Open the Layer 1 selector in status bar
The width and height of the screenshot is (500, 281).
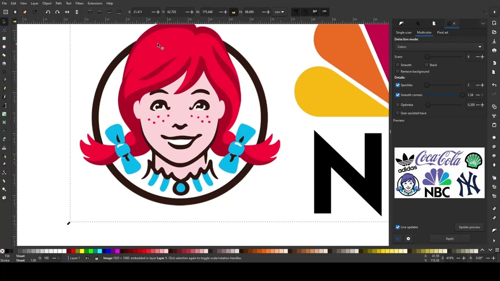75,258
